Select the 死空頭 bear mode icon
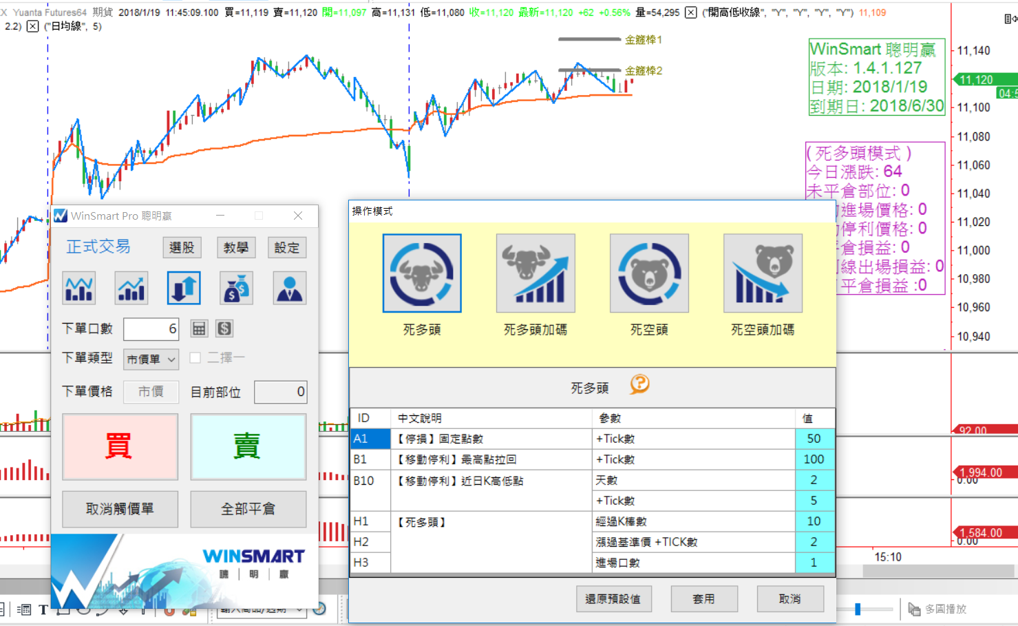1018x626 pixels. point(649,273)
